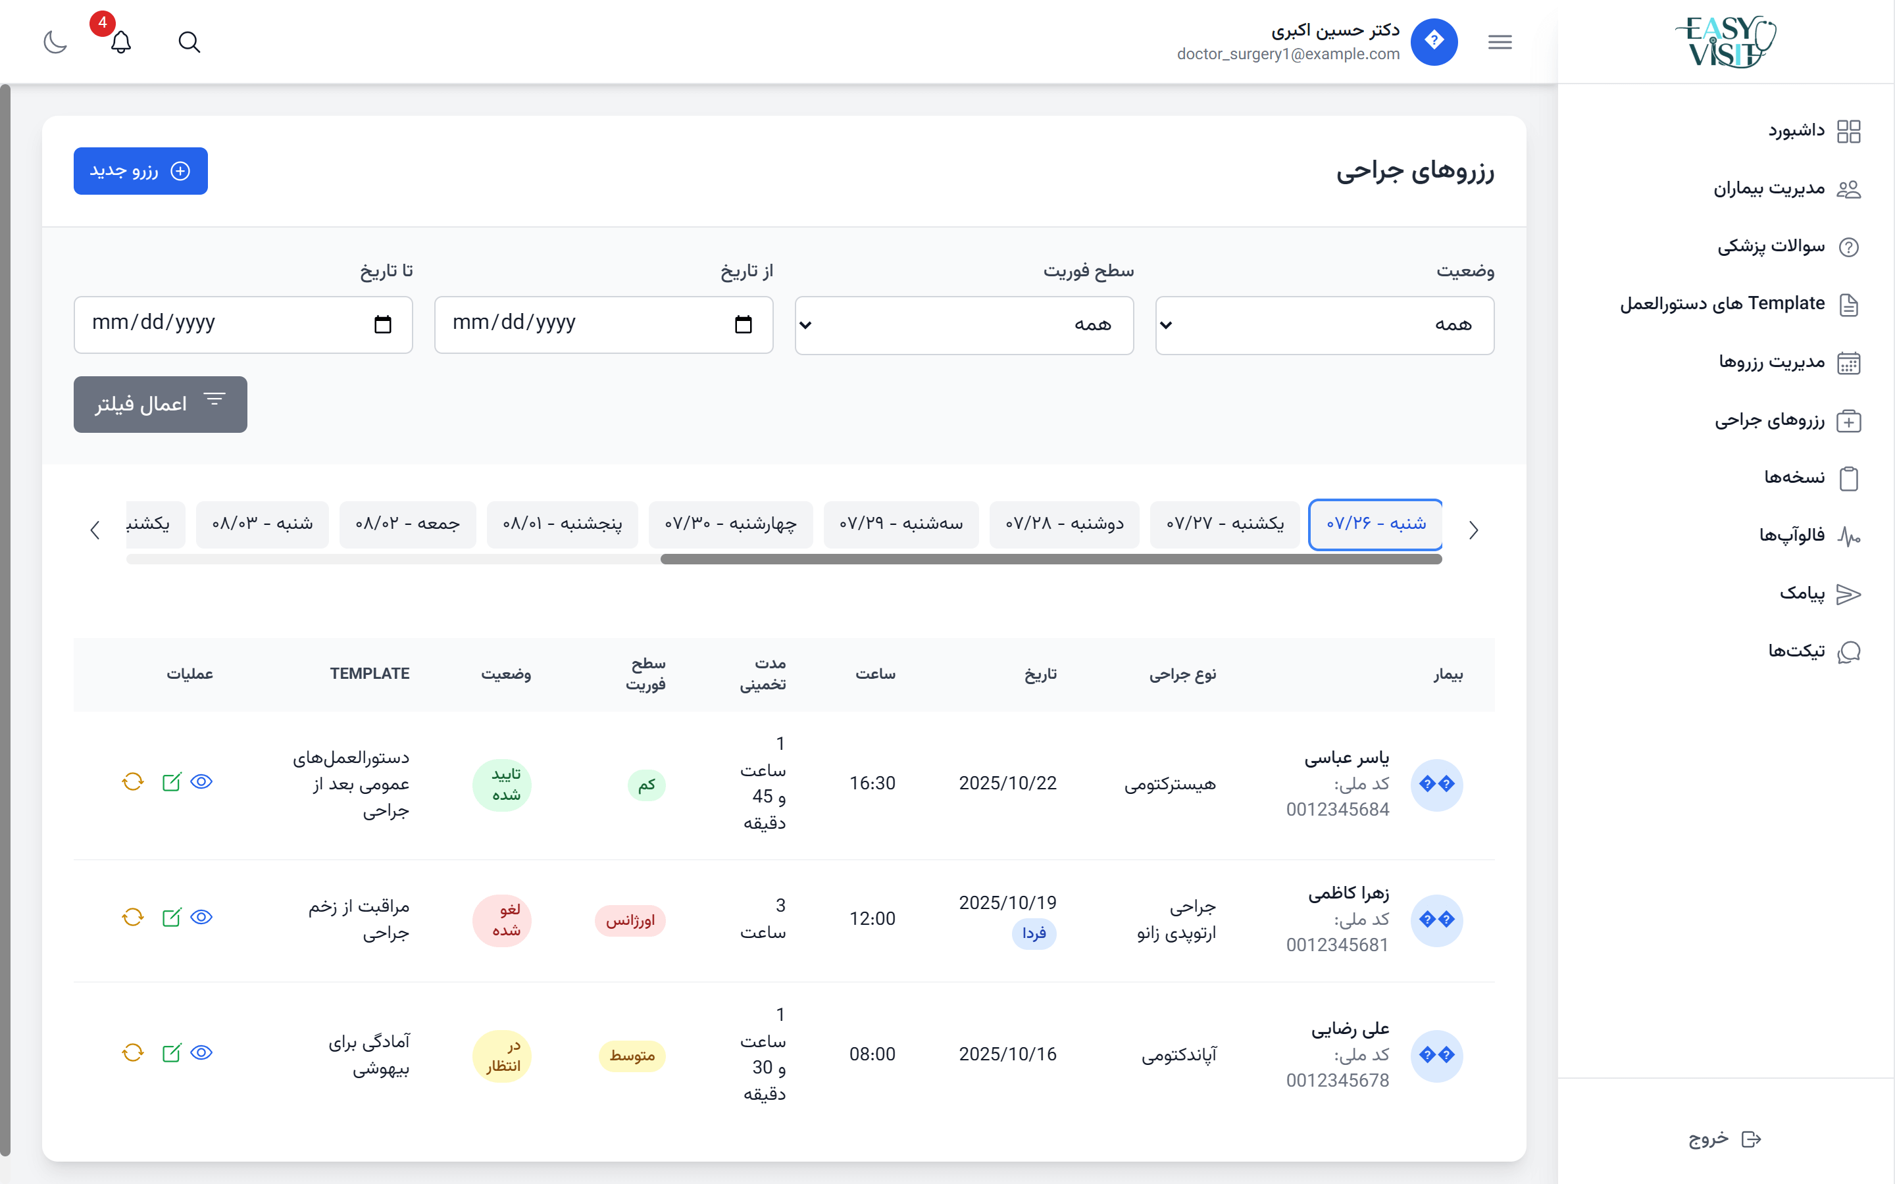View علی رضایی reservation via eye icon
Viewport: 1895px width, 1184px height.
pyautogui.click(x=202, y=1052)
